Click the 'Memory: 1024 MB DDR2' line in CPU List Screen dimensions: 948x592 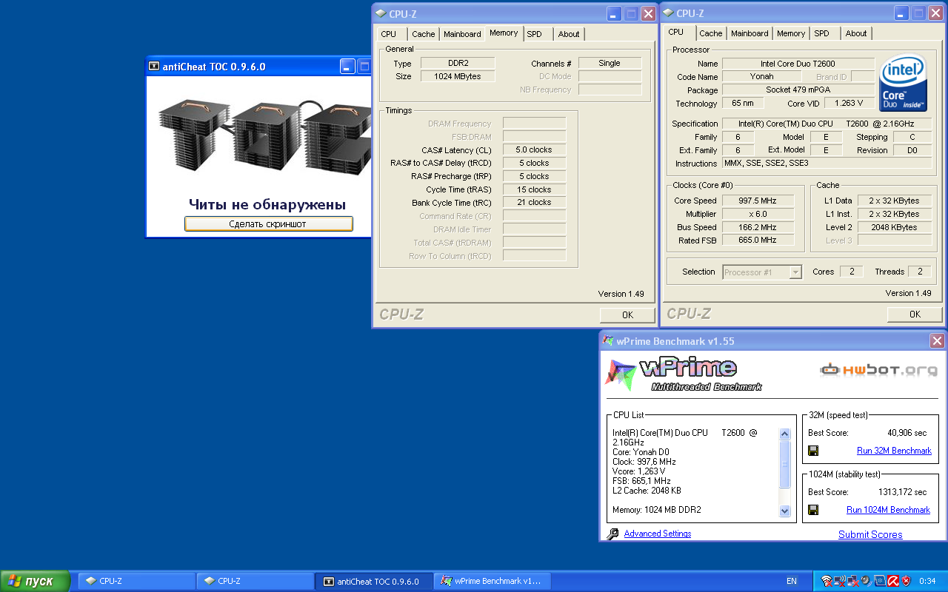pyautogui.click(x=657, y=510)
